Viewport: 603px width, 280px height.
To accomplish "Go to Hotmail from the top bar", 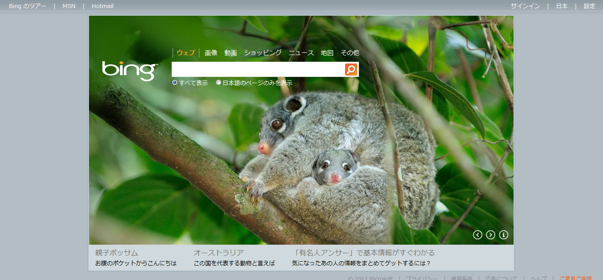I will [102, 6].
